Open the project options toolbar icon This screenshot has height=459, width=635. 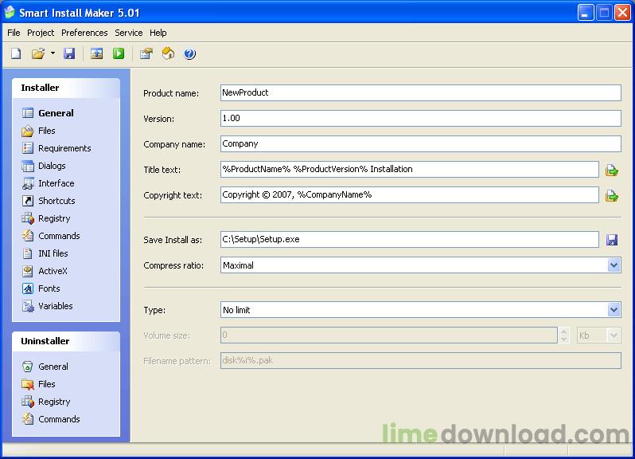[146, 53]
